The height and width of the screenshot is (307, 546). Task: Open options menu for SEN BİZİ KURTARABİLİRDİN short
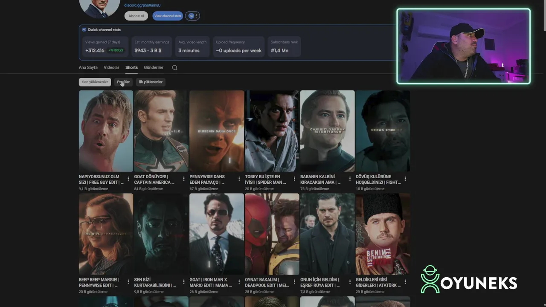[184, 282]
